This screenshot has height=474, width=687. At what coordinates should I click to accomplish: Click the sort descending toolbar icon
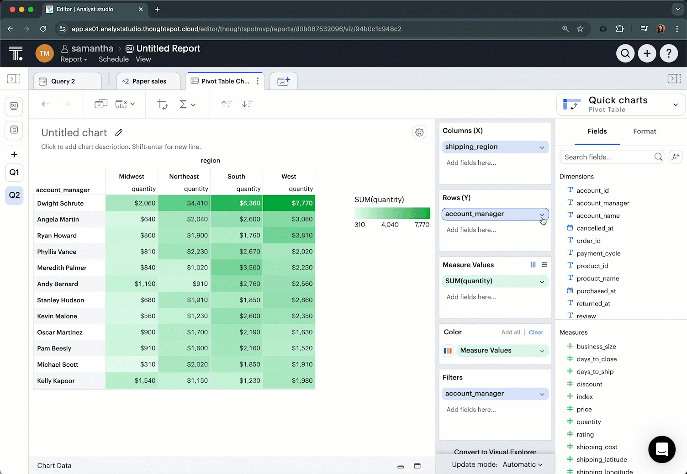[x=247, y=104]
